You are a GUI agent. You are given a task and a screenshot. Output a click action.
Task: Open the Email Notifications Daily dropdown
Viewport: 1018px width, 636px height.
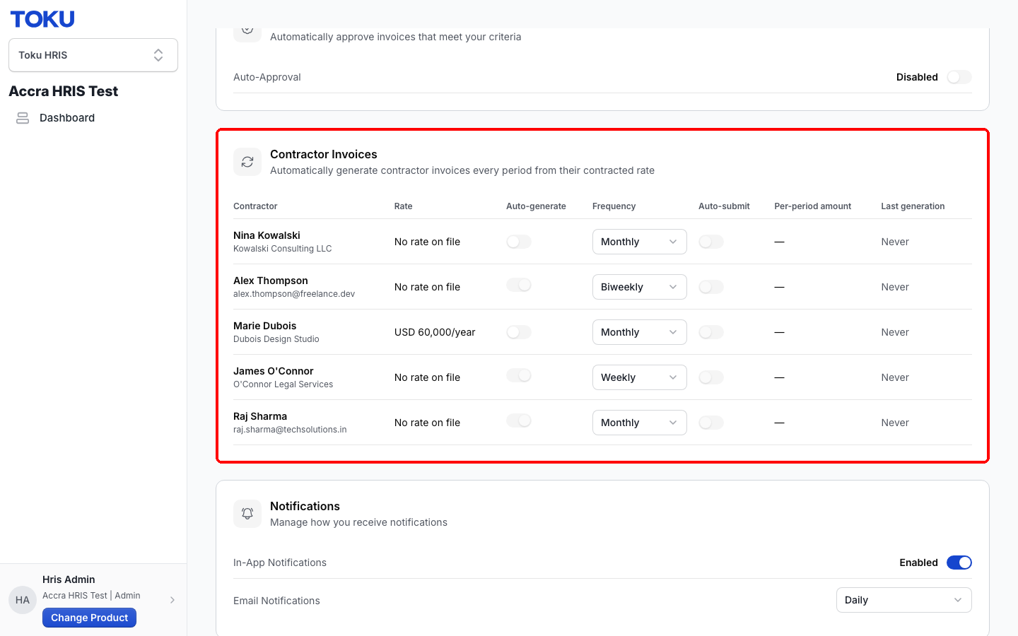(903, 600)
